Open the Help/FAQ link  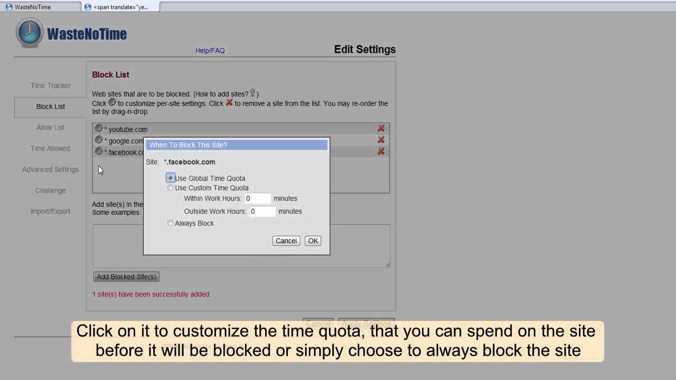(x=210, y=51)
